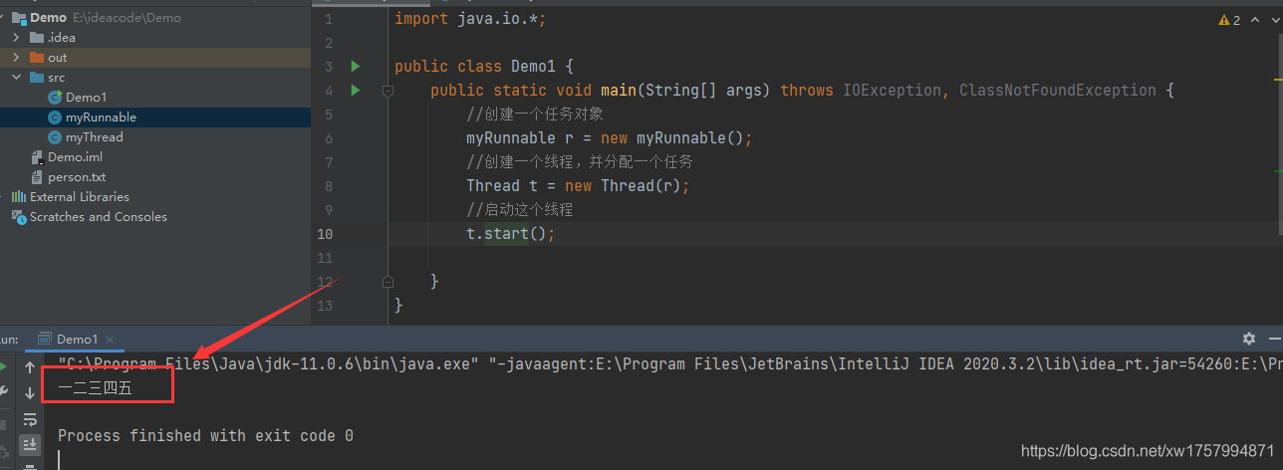Click the .idea folder icon
Screen dimensions: 1283x470
[37, 38]
